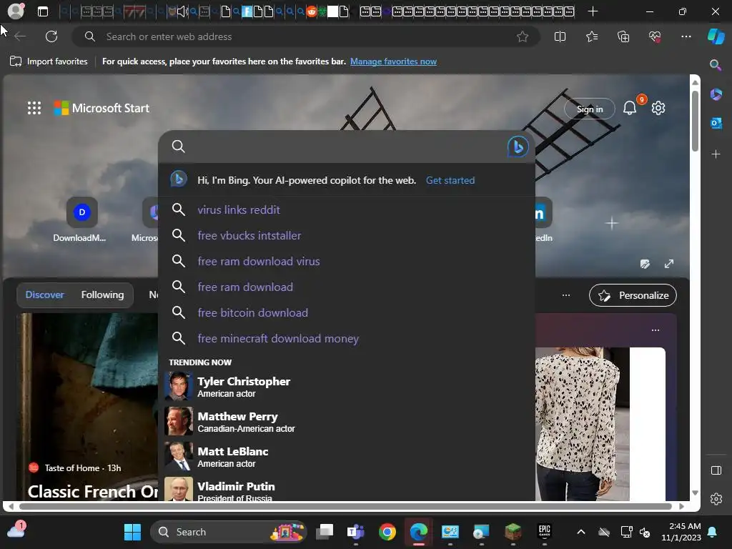Image resolution: width=732 pixels, height=549 pixels.
Task: Open trending Matt LeBlanc result
Action: point(347,456)
